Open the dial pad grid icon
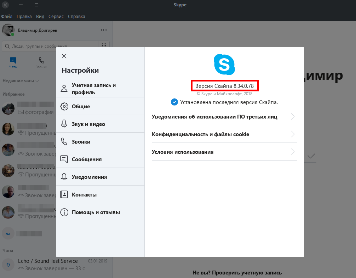This screenshot has height=278, width=356. (104, 45)
